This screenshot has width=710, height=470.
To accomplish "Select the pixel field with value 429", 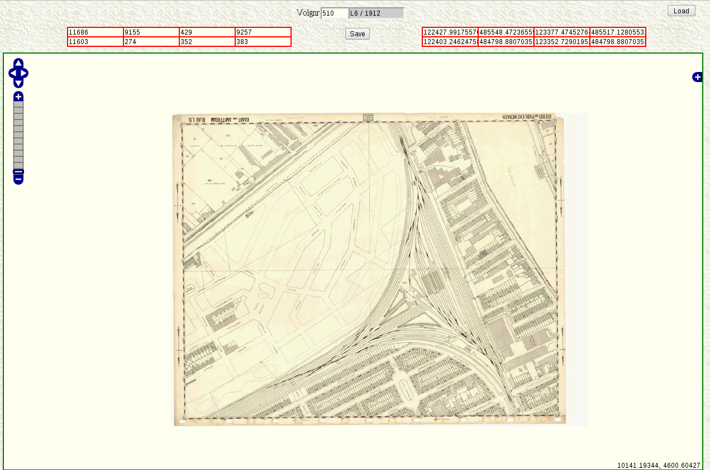I will [207, 32].
